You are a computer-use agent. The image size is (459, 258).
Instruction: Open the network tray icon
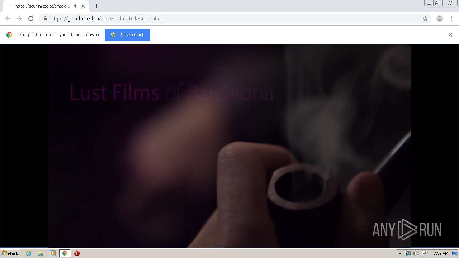point(408,253)
